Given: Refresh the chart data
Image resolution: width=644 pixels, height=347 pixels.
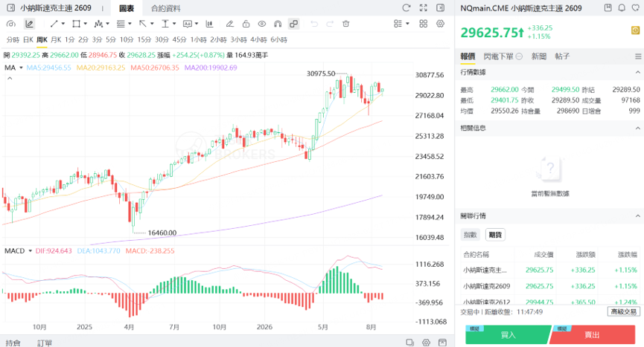Looking at the screenshot, I should [407, 7].
